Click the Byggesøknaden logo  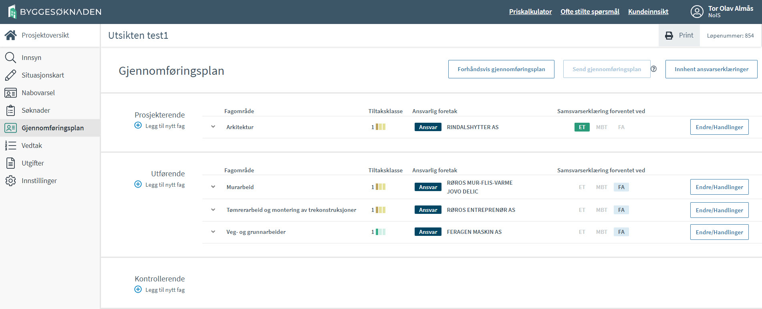[55, 12]
